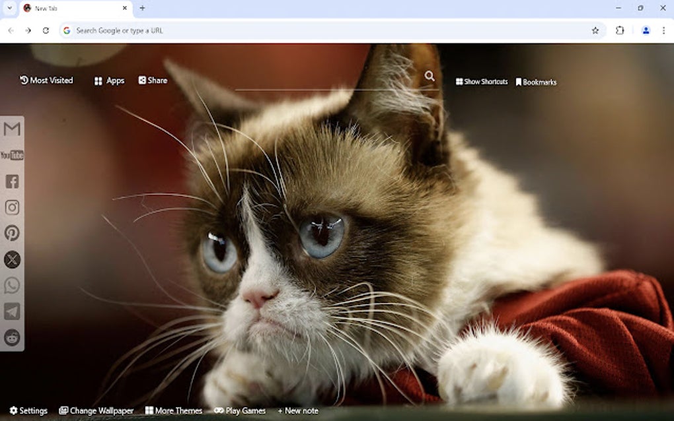This screenshot has height=421, width=674.
Task: Open Pinterest from the sidebar
Action: (x=12, y=233)
